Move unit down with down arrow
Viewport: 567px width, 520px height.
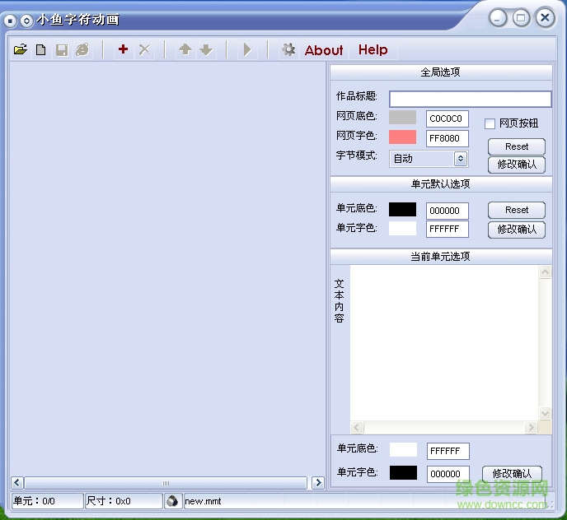(x=206, y=50)
